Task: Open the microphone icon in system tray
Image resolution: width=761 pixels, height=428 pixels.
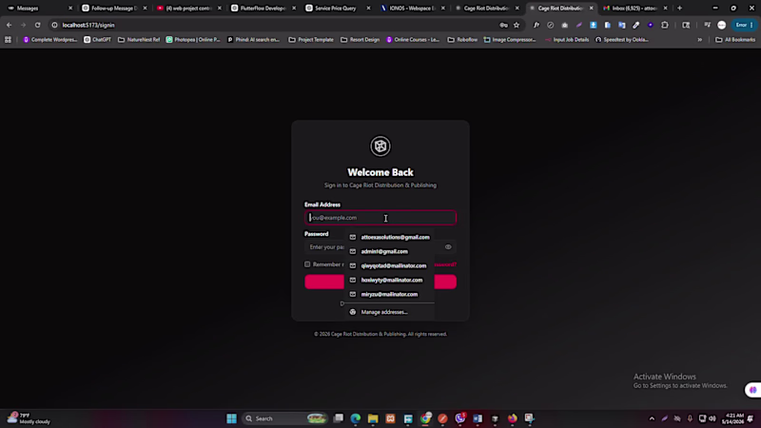Action: pos(690,418)
